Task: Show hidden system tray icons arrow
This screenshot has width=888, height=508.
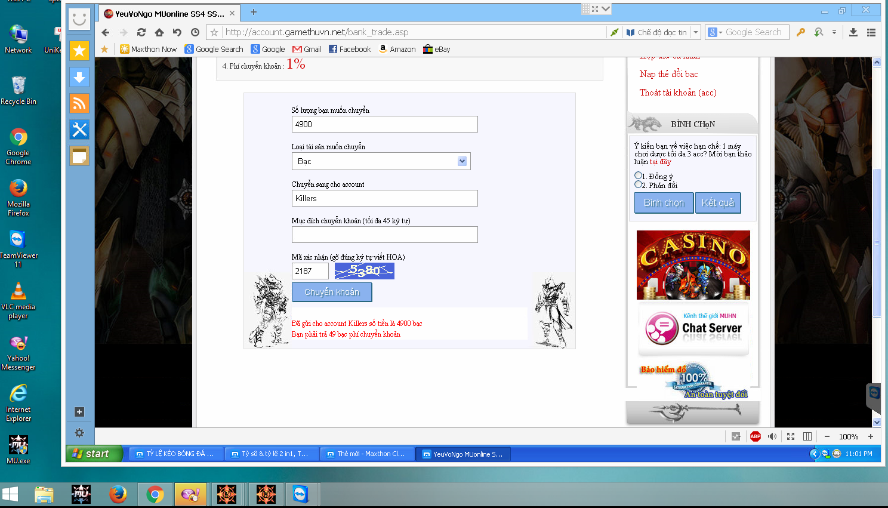Action: point(815,454)
